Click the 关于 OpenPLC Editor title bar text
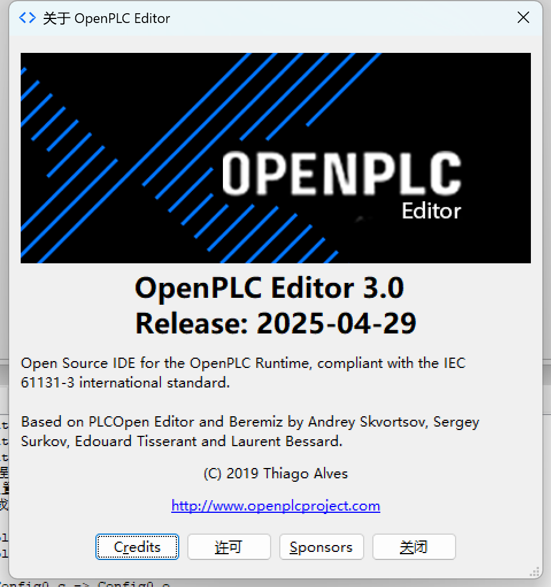Viewport: 551px width, 587px height. (106, 18)
